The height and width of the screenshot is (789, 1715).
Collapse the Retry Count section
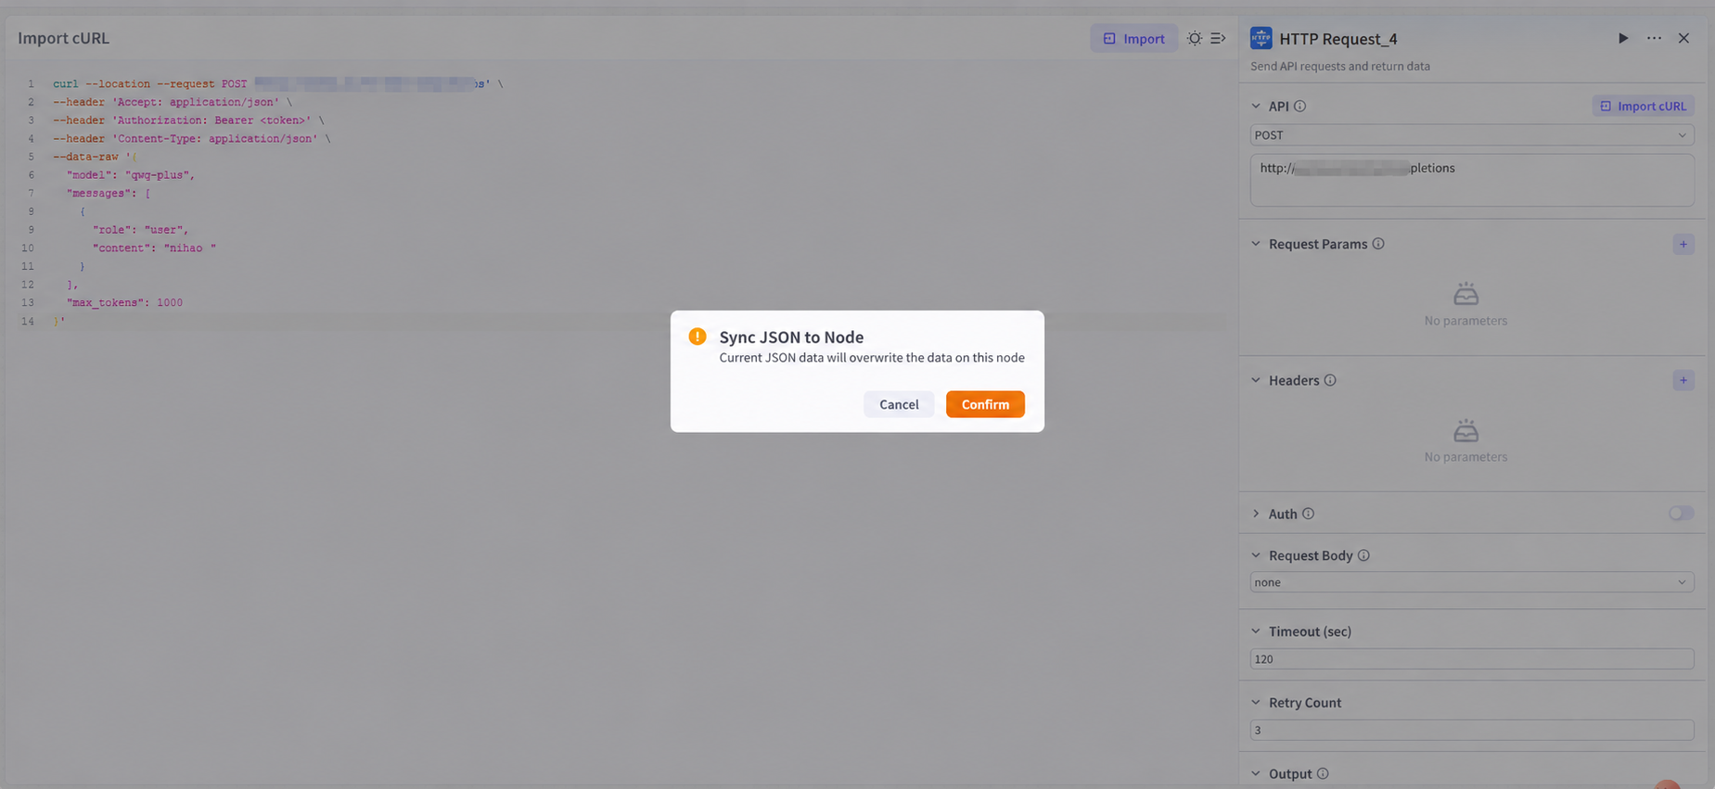[x=1256, y=703]
